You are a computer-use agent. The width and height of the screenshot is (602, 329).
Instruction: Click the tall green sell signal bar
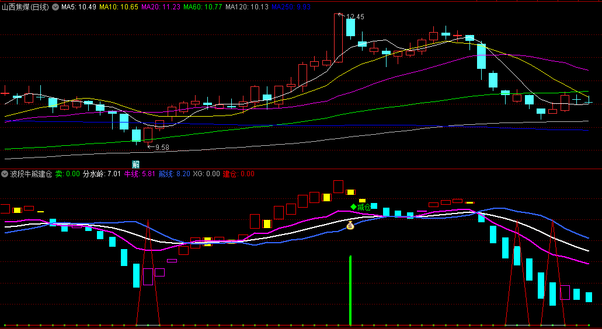(x=350, y=290)
